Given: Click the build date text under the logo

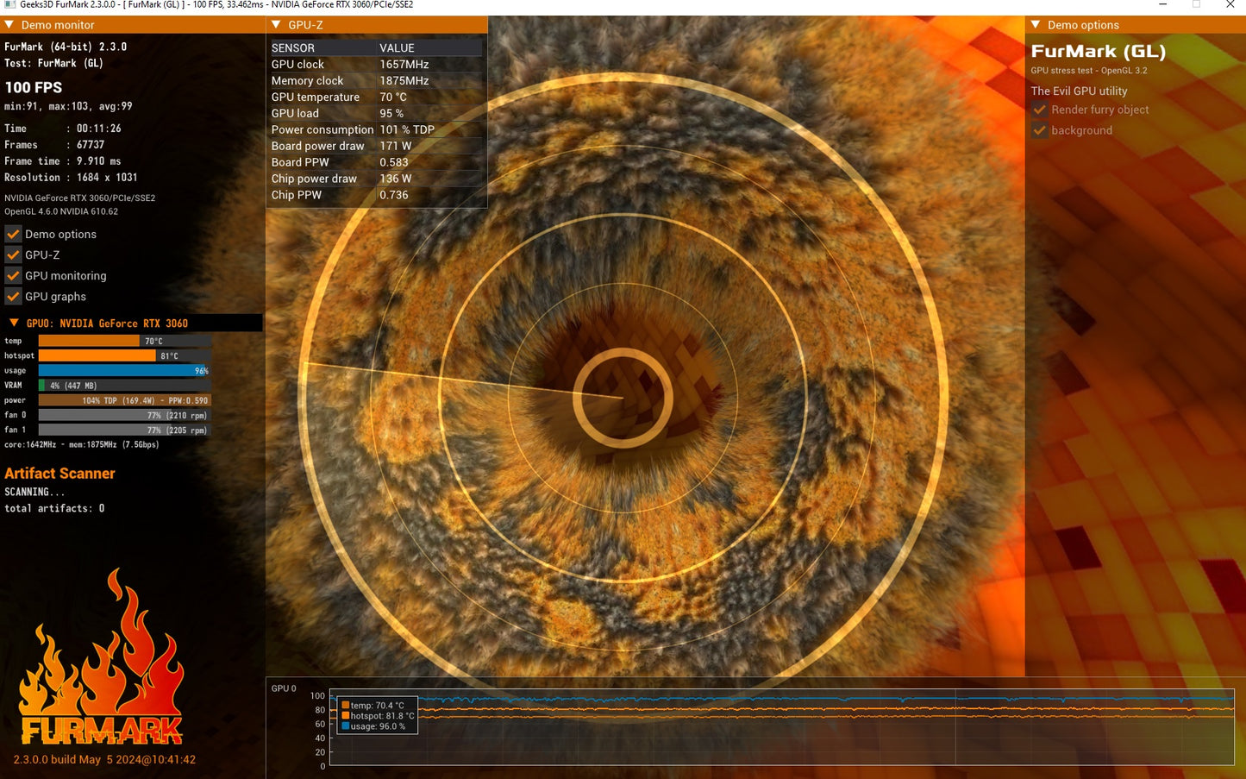Looking at the screenshot, I should [x=104, y=760].
